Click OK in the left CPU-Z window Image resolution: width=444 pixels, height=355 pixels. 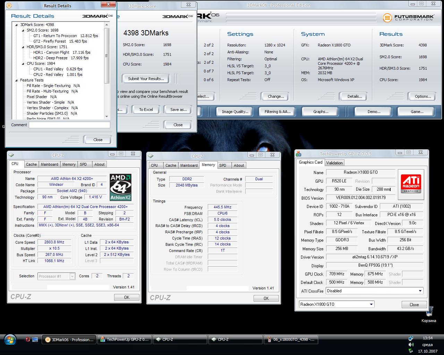(127, 297)
